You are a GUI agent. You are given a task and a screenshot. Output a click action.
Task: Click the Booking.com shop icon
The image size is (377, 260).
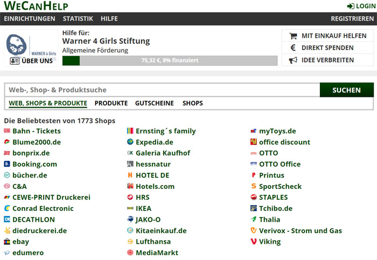7,164
